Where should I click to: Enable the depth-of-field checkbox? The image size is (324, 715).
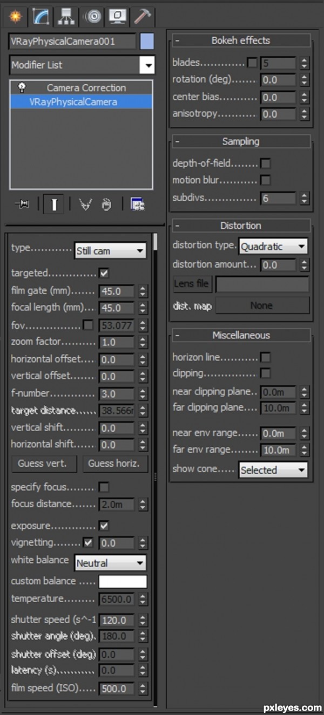(265, 164)
